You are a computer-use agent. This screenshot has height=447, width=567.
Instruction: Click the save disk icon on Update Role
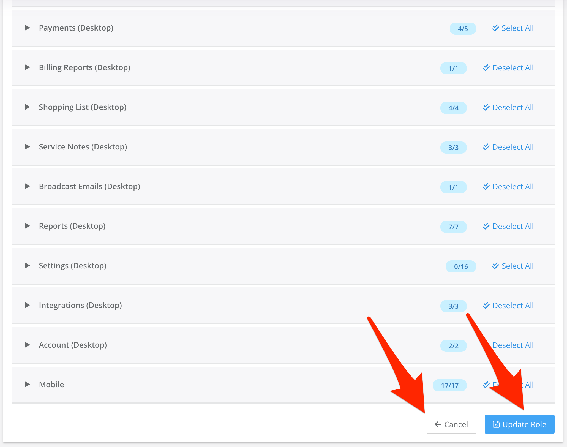pyautogui.click(x=496, y=424)
